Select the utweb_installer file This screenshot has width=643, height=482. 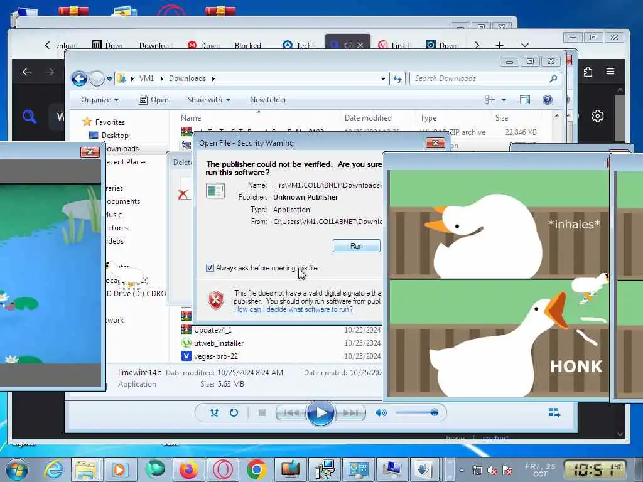click(219, 343)
